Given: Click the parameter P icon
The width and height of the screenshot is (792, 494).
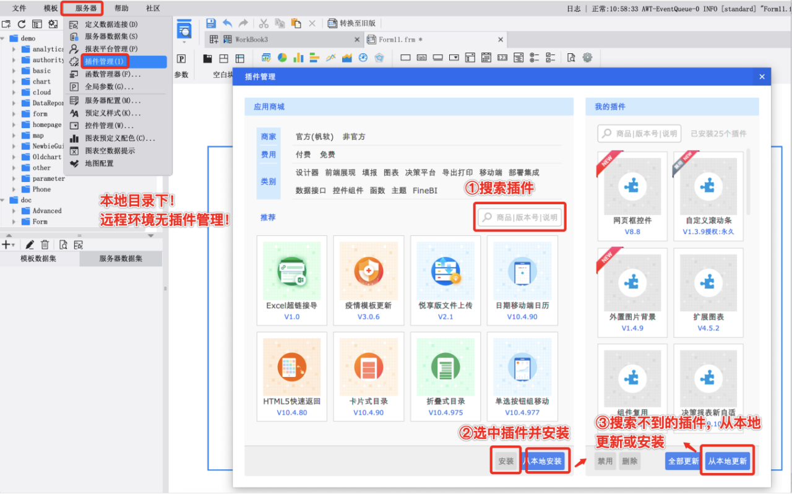Looking at the screenshot, I should click(181, 59).
